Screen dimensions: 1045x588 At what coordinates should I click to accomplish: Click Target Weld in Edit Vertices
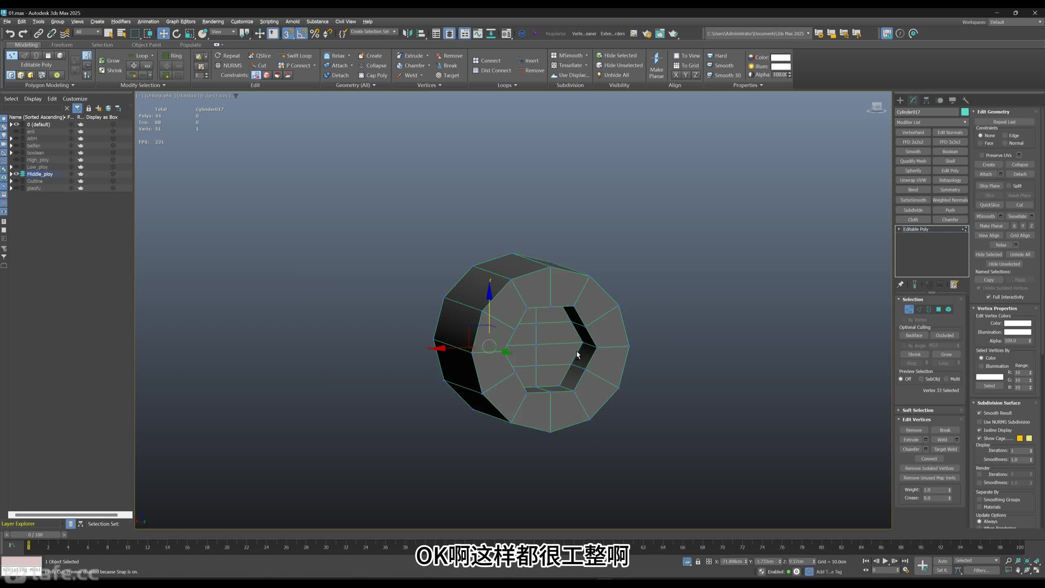click(x=945, y=449)
